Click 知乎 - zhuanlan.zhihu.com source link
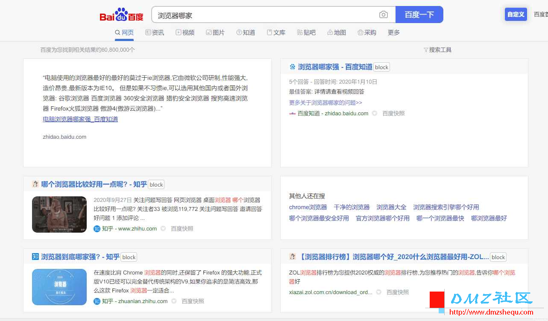Screen dimensions: 548x321 tap(135, 301)
